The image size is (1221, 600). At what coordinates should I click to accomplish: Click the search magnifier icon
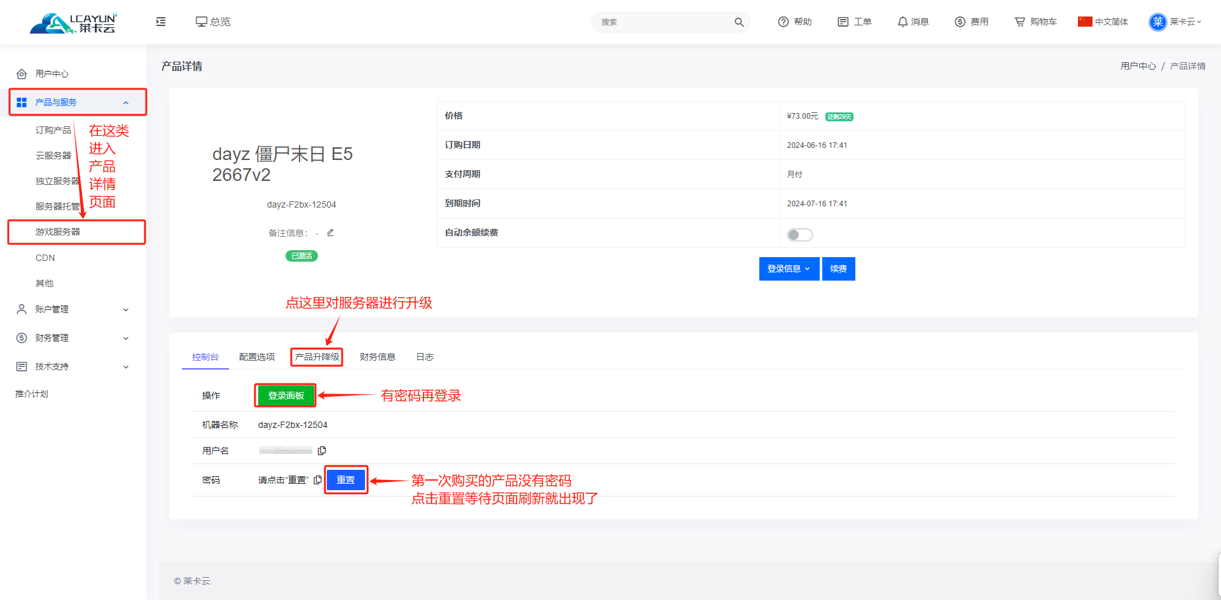coord(739,22)
